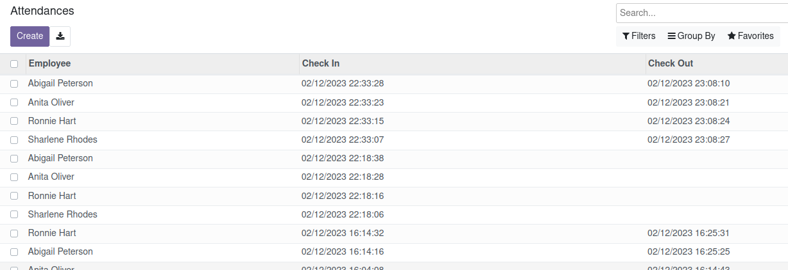Click the download export icon button

(60, 36)
